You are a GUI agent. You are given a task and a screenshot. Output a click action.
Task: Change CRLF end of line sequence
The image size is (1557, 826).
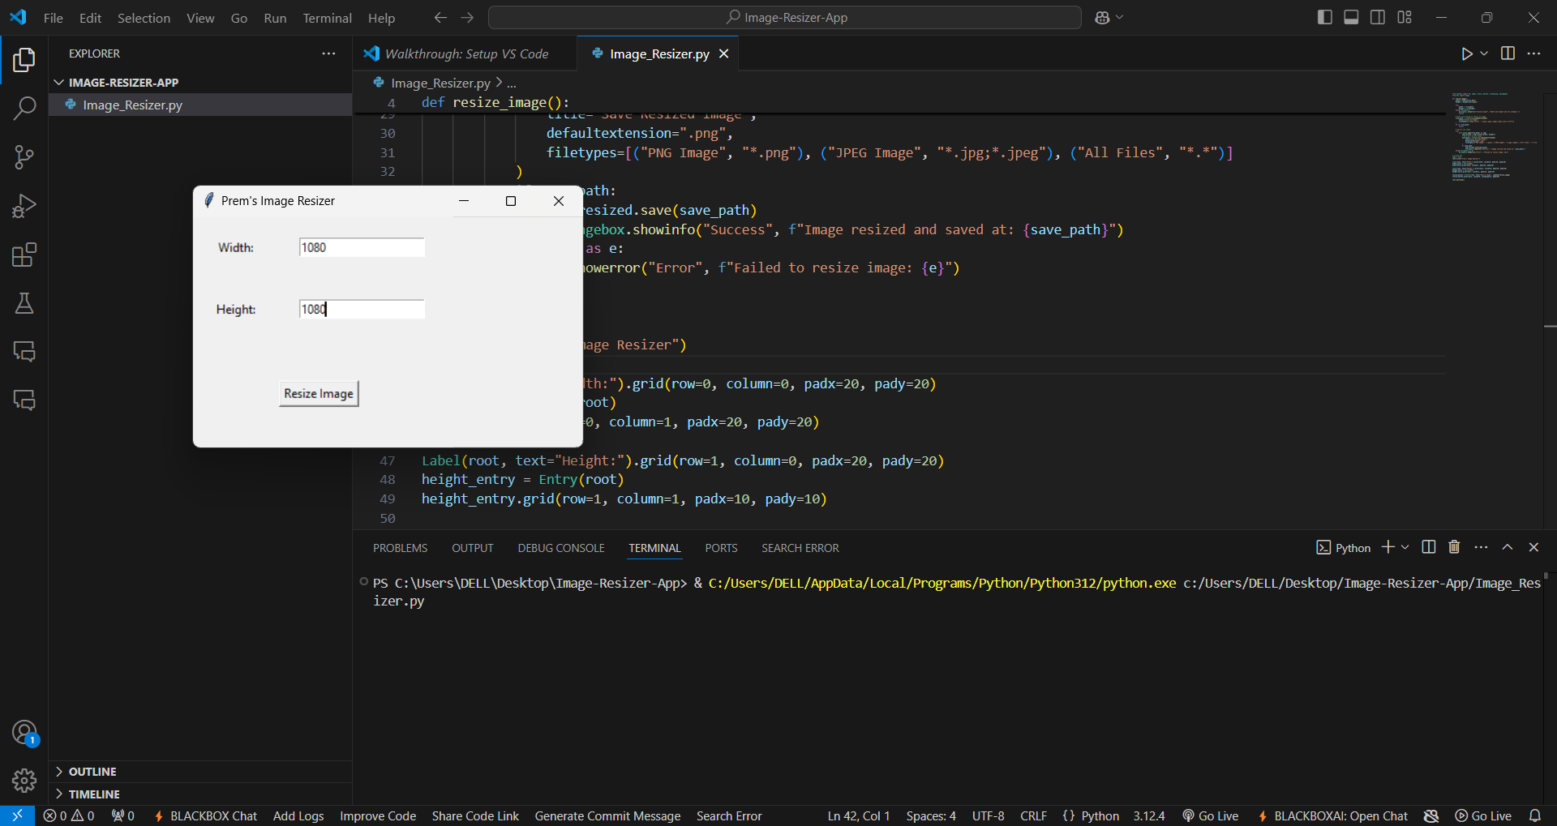(x=1033, y=815)
